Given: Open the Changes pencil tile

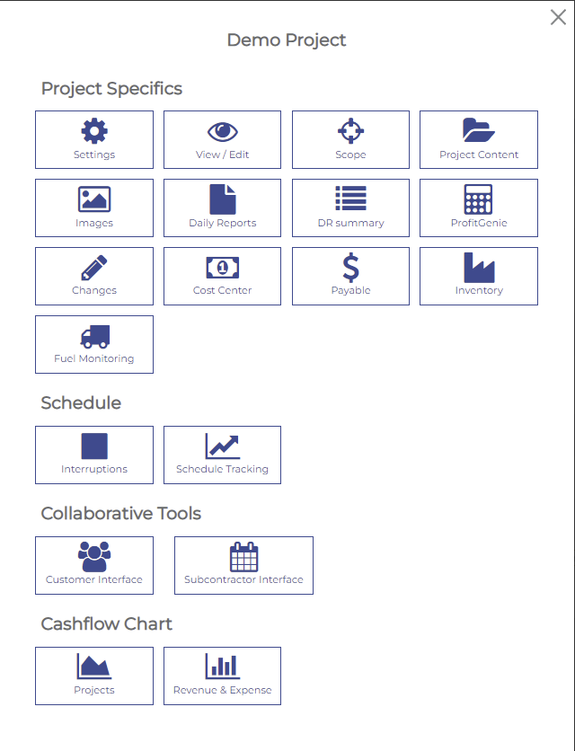Looking at the screenshot, I should 94,276.
